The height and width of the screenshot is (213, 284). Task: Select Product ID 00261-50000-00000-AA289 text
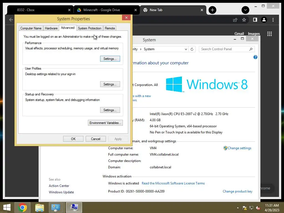[x=136, y=191]
